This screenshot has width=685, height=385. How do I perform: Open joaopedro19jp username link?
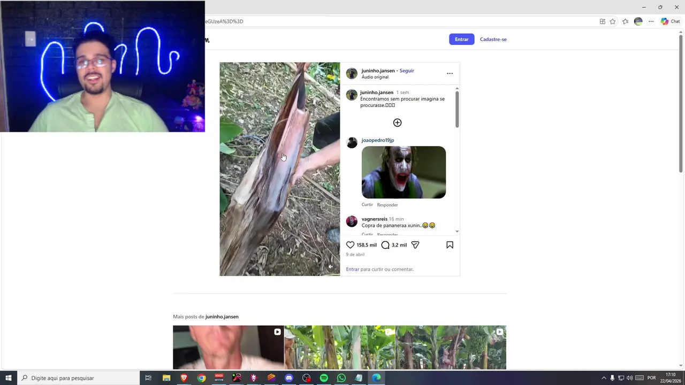coord(377,140)
